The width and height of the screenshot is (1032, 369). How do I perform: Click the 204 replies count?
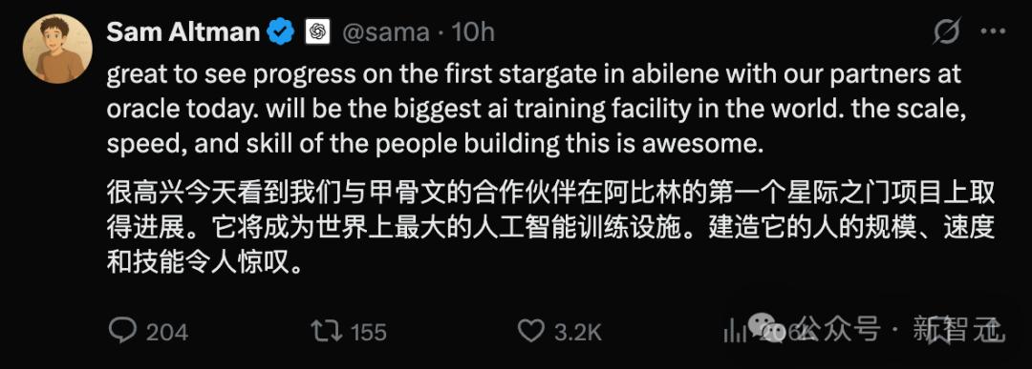(x=167, y=332)
